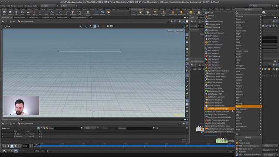
Task: Click the Tab Menu search field
Action: [249, 13]
